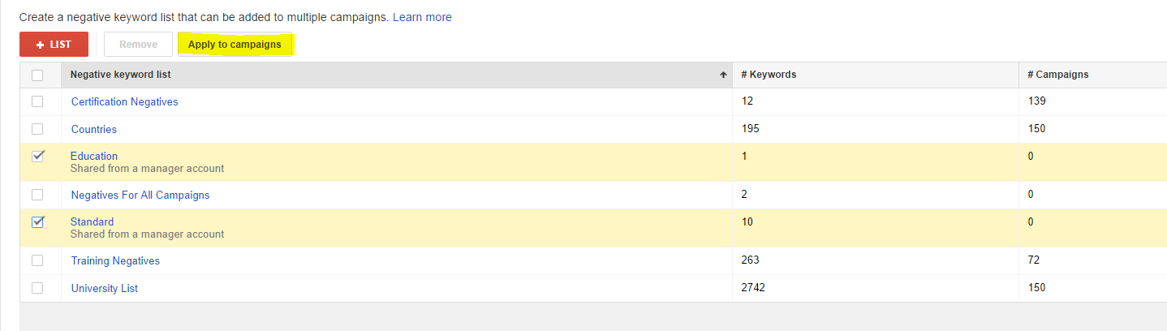Check the Negatives For All Campaigns checkbox
The image size is (1167, 331).
37,195
